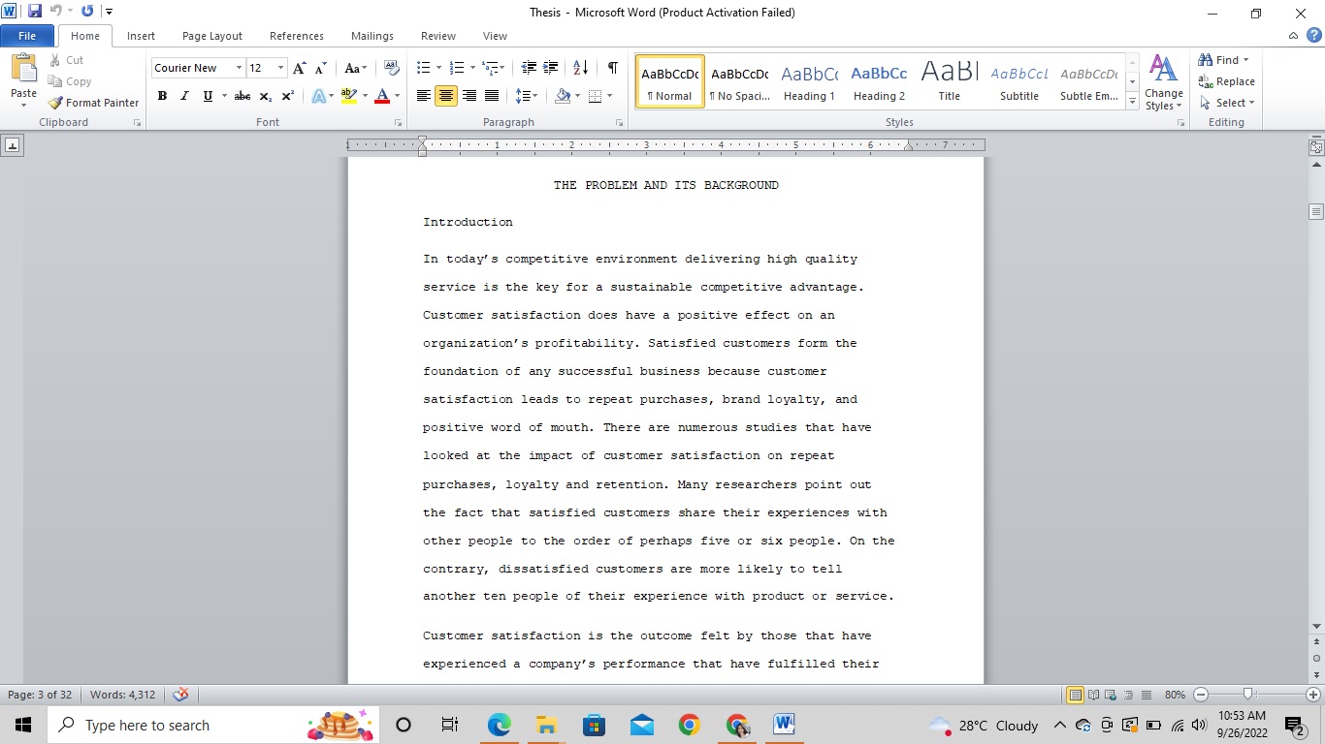The width and height of the screenshot is (1325, 744).
Task: Apply the No Spacing style
Action: tap(739, 81)
